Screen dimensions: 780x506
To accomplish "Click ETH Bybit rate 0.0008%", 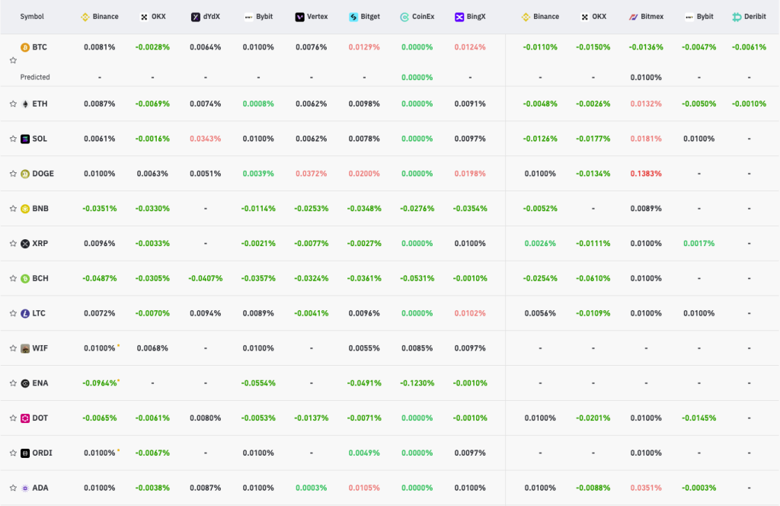I will (258, 104).
